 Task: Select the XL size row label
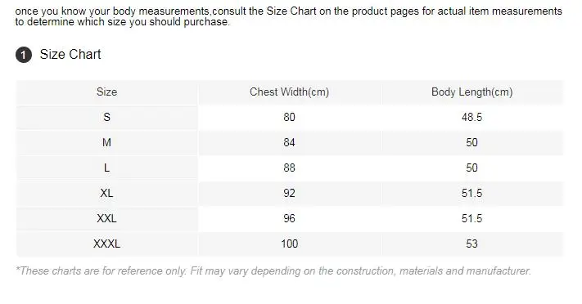[x=106, y=193]
